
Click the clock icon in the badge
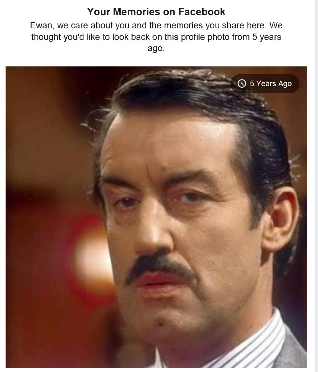(x=242, y=84)
